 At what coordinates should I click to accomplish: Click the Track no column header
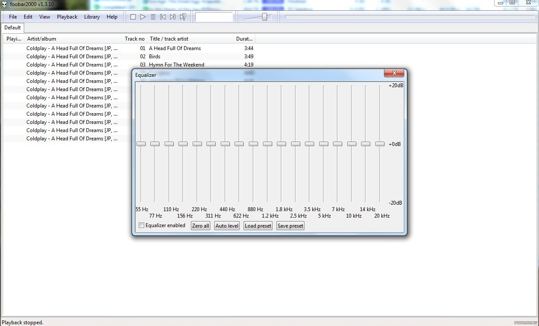(x=134, y=39)
